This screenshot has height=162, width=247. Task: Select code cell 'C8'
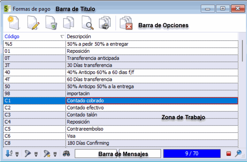point(34,143)
